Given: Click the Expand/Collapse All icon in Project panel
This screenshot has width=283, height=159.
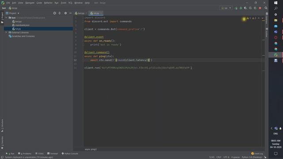Looking at the screenshot, I should pyautogui.click(x=60, y=13).
